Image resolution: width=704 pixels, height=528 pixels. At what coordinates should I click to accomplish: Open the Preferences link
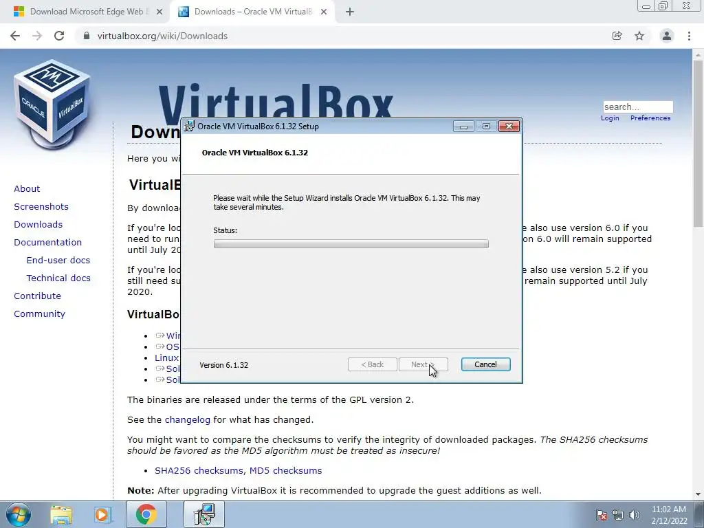[650, 118]
